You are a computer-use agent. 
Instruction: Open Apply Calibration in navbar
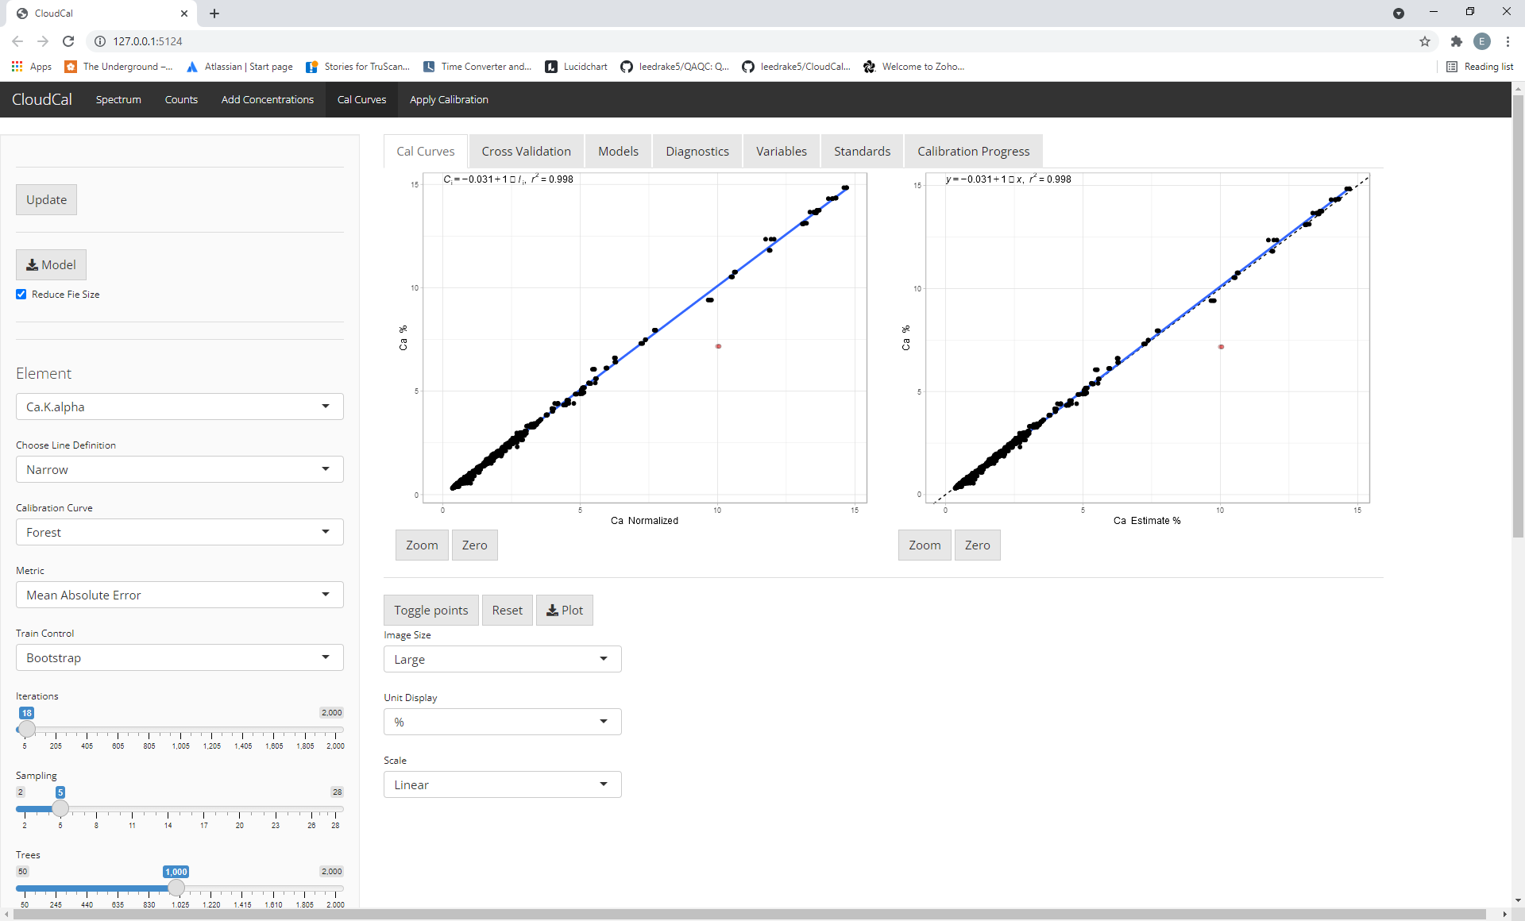pyautogui.click(x=449, y=99)
